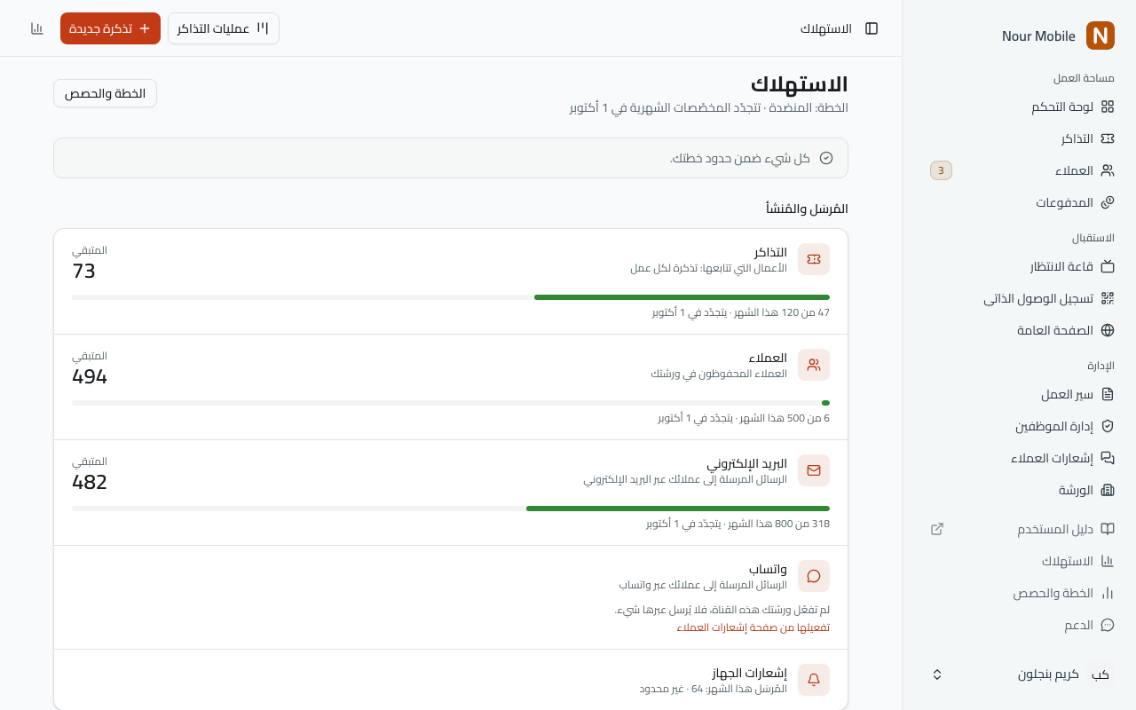Click the document icon for سير العمل

pyautogui.click(x=1108, y=394)
